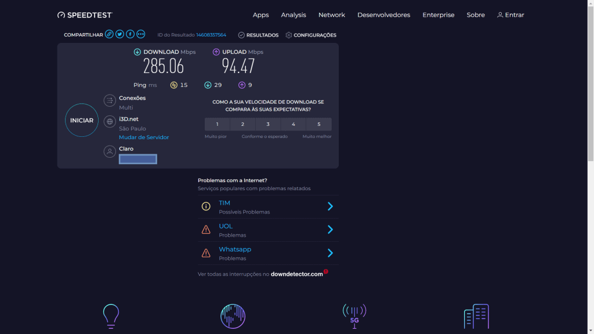Open the Enterprise menu
594x334 pixels.
pos(439,15)
